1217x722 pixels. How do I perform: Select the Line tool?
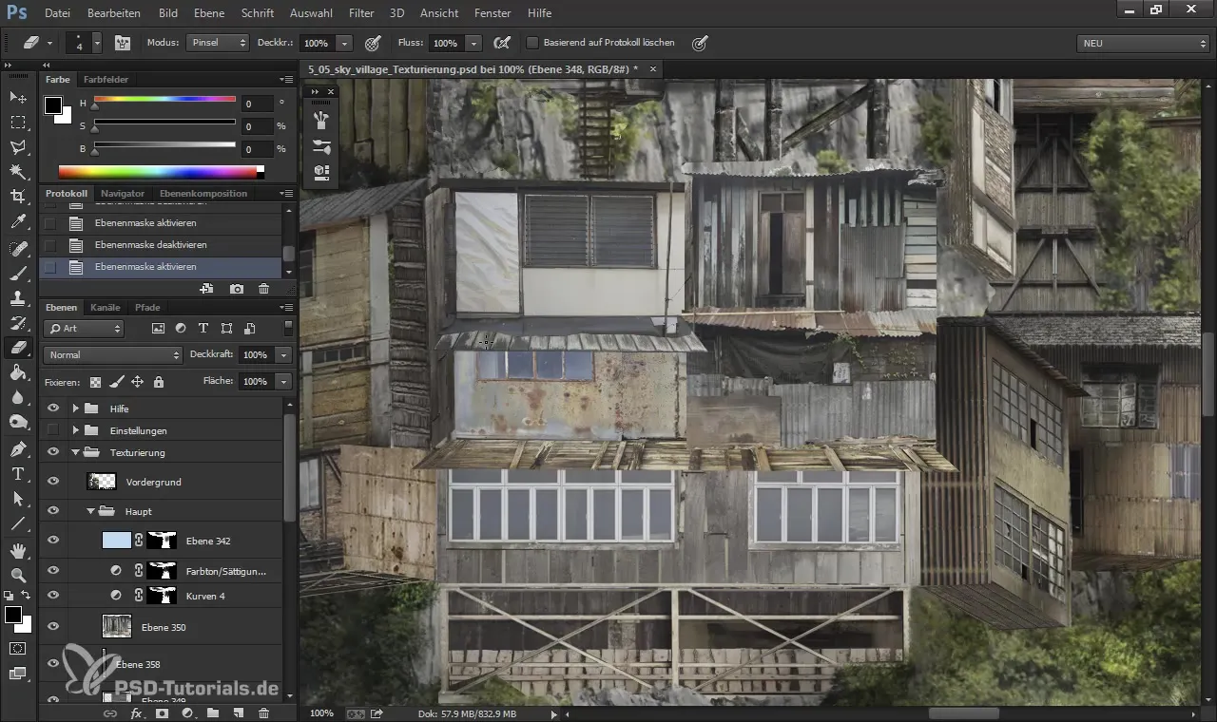click(18, 523)
